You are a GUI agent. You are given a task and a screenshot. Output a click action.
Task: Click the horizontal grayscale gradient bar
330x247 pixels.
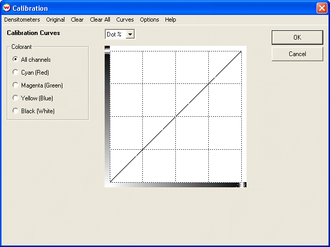[x=175, y=185]
